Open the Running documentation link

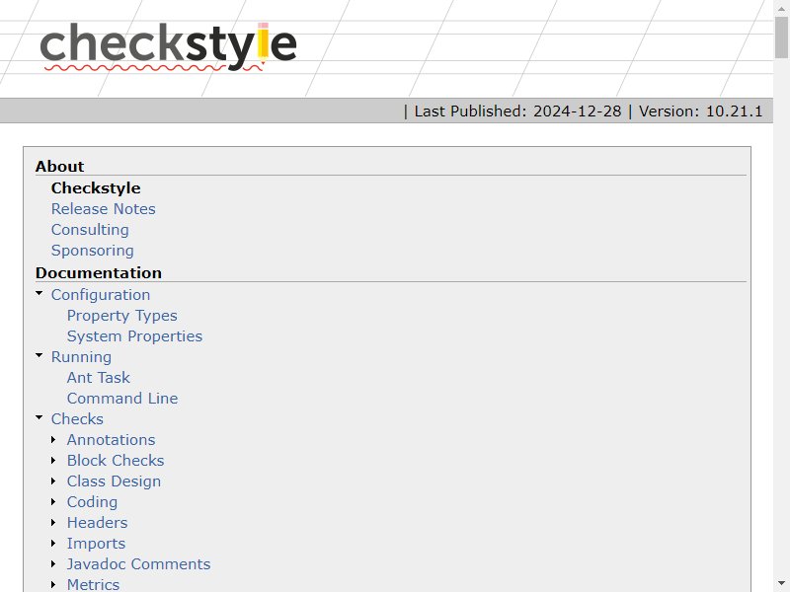point(81,357)
